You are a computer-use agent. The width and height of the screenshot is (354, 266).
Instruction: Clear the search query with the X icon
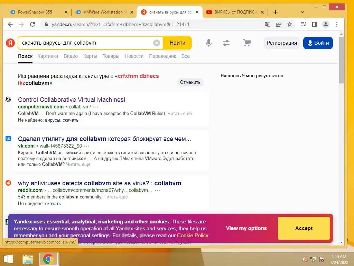(157, 43)
